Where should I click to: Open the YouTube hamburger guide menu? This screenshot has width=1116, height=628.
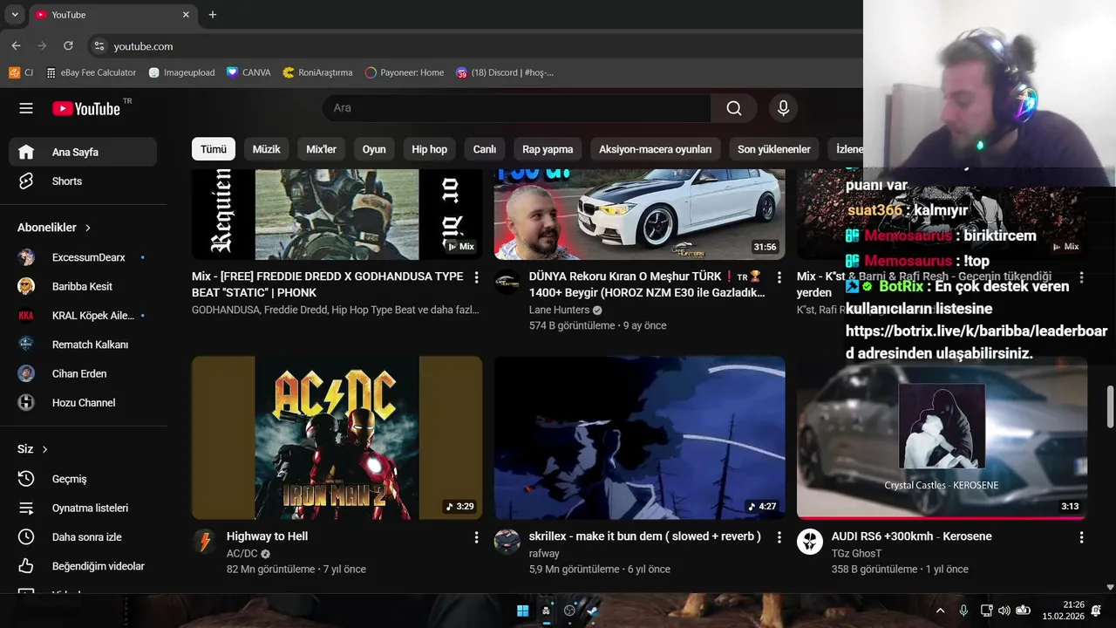tap(26, 108)
